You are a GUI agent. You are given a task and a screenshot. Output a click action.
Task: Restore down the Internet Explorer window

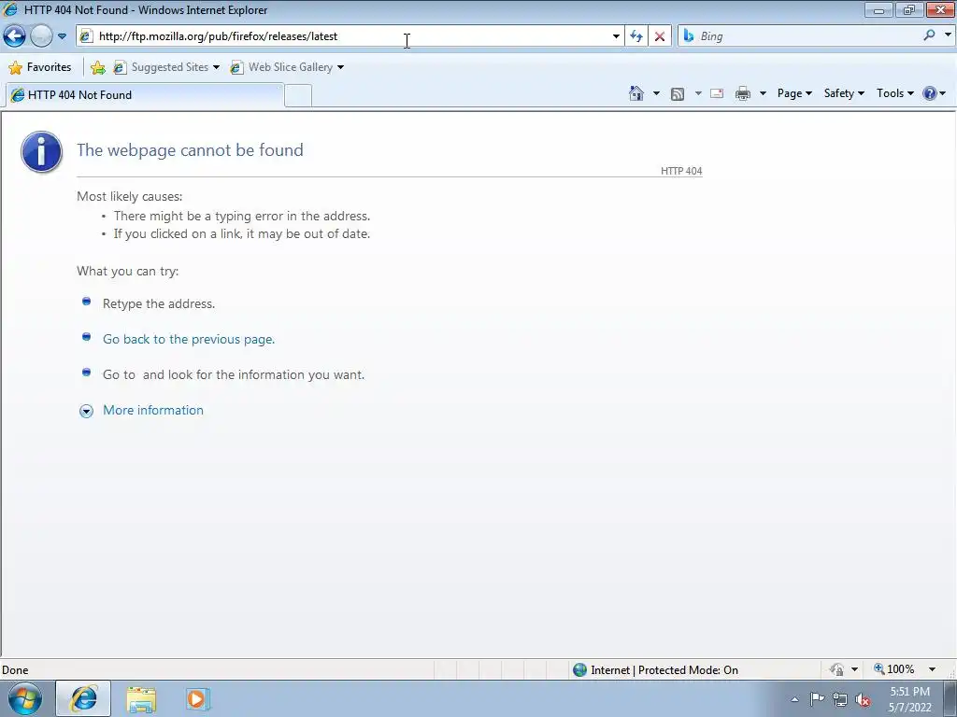pyautogui.click(x=908, y=9)
